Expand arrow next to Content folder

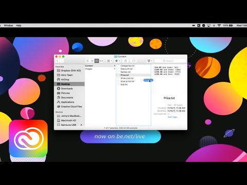pyautogui.click(x=114, y=66)
